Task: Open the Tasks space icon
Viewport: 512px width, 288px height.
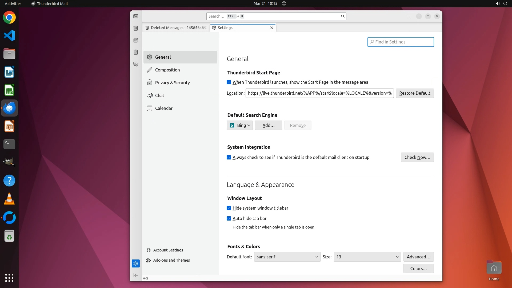Action: [136, 52]
